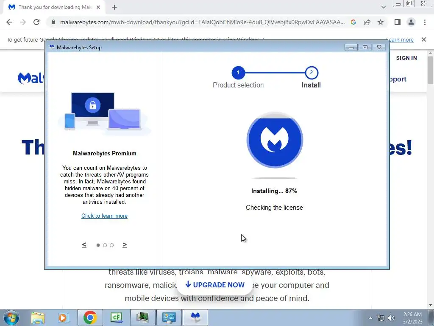Bookmark this page with star icon

[x=381, y=22]
